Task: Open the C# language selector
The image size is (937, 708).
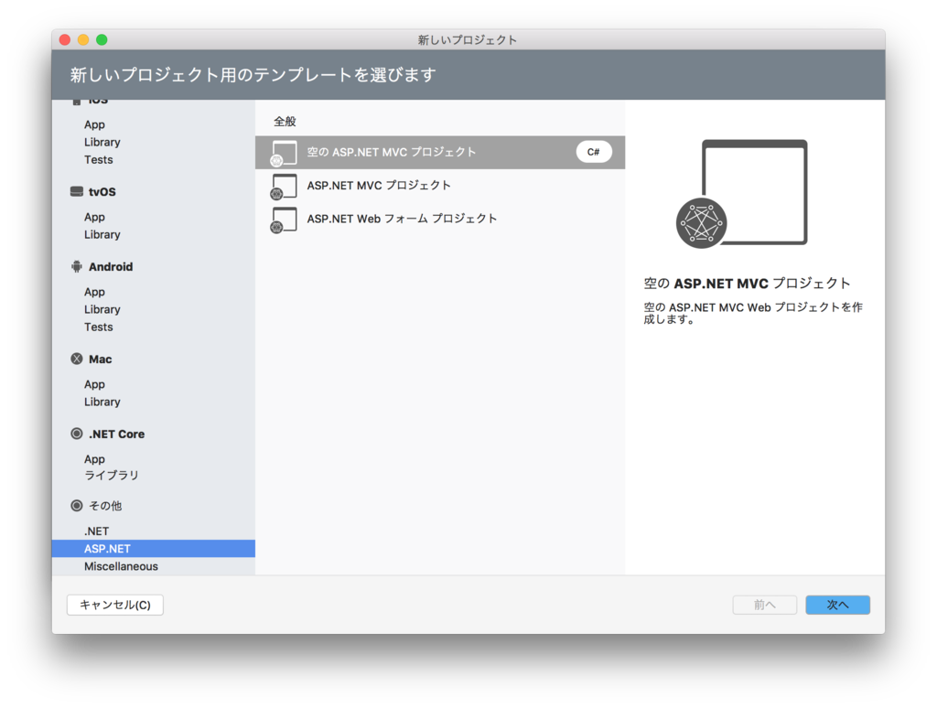Action: (x=593, y=152)
